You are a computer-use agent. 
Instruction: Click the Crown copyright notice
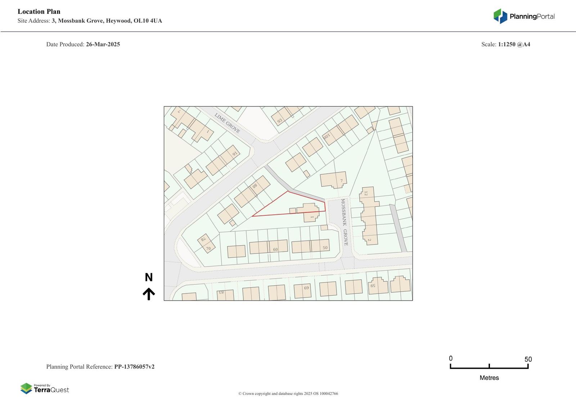click(x=288, y=393)
